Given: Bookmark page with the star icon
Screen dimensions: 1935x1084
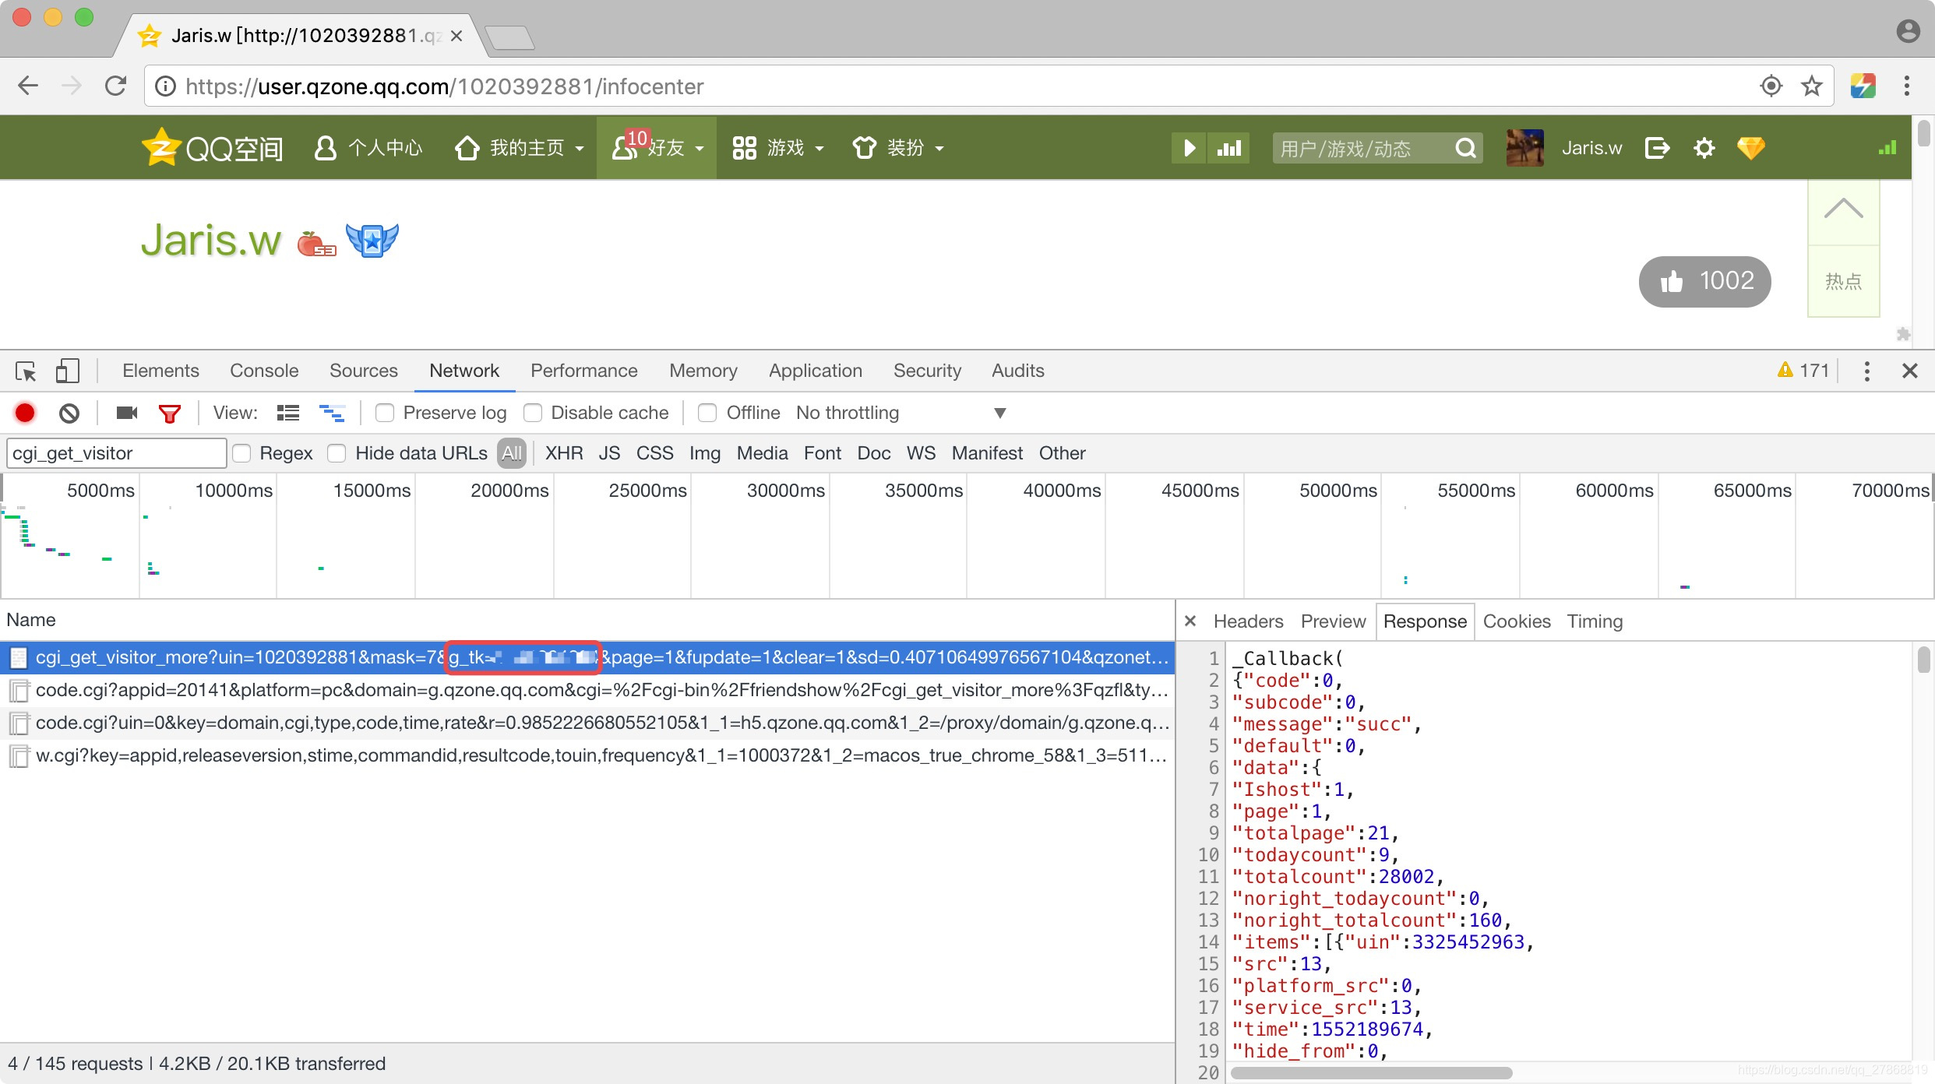Looking at the screenshot, I should (x=1812, y=86).
